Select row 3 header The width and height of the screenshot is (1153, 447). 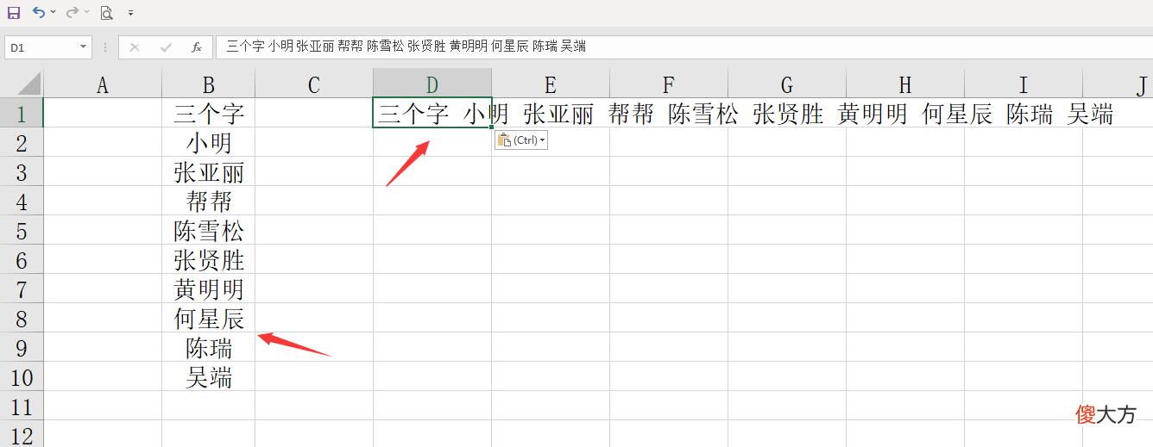tap(22, 171)
